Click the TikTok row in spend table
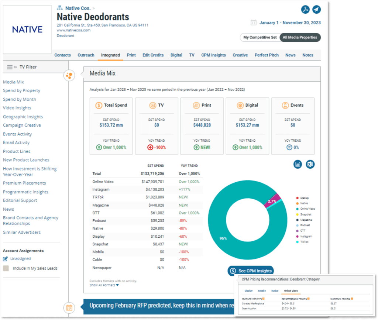 click(146, 197)
